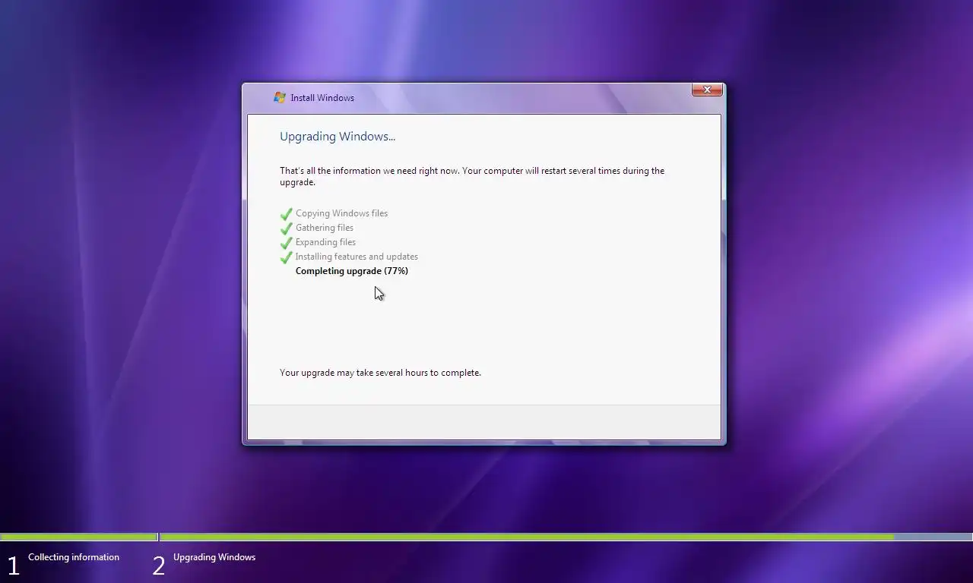Click the 'Upgrading Windows' stage progress bar
The image size is (973, 583).
pos(566,537)
